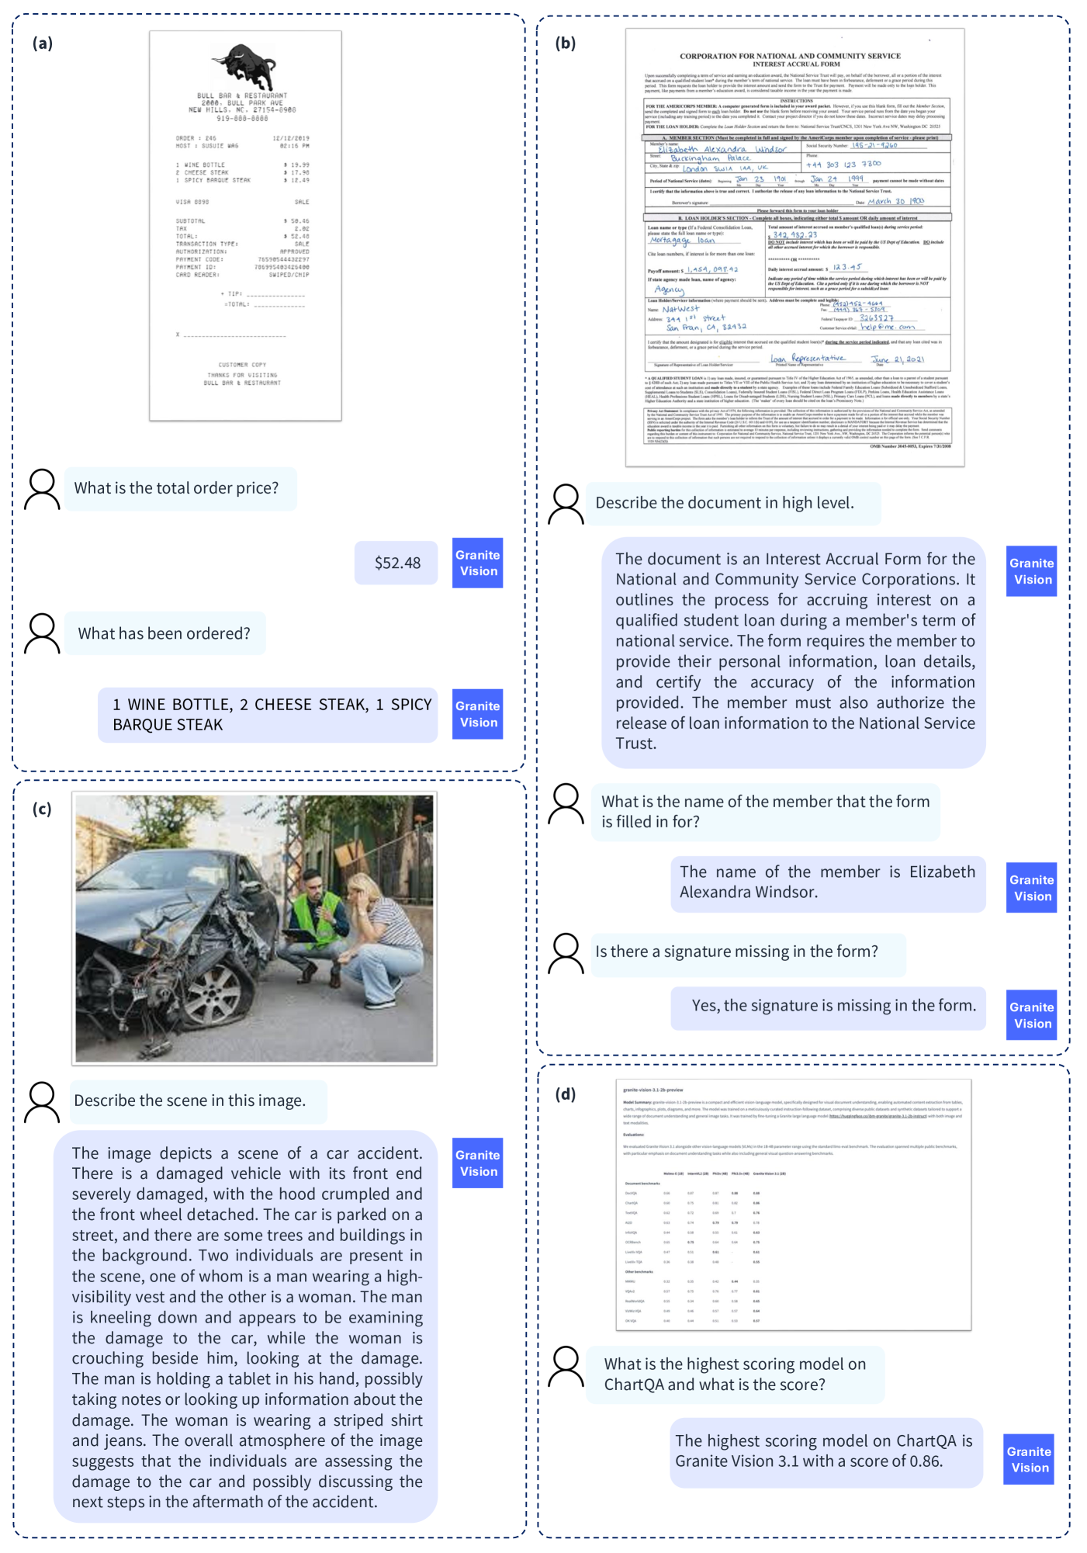This screenshot has width=1087, height=1553.
Task: Select the "What has been ordered?" message
Action: (x=164, y=633)
